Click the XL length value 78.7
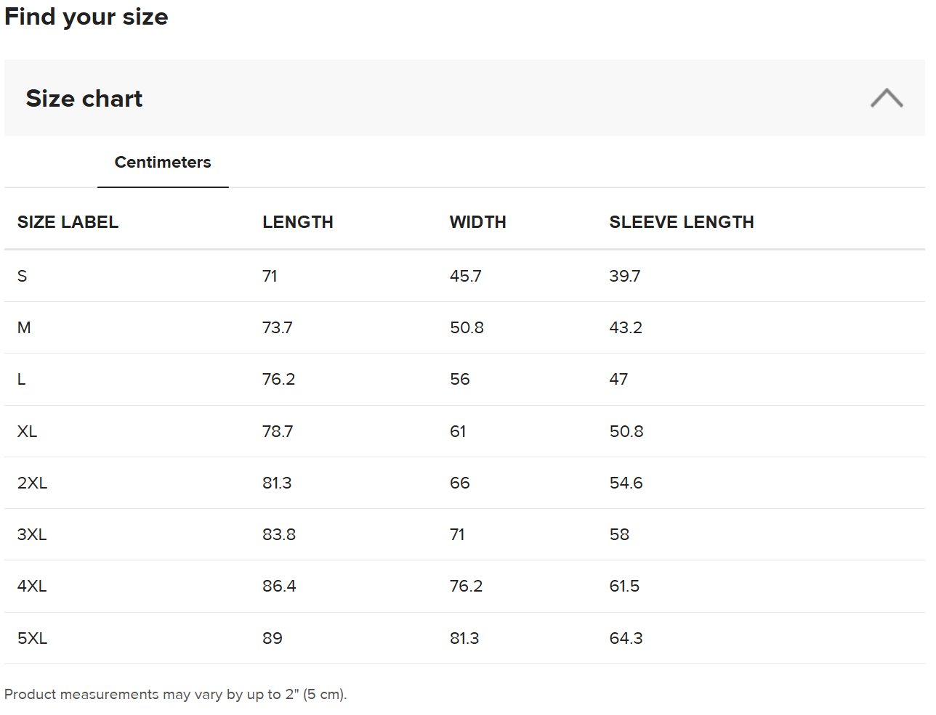 tap(278, 432)
